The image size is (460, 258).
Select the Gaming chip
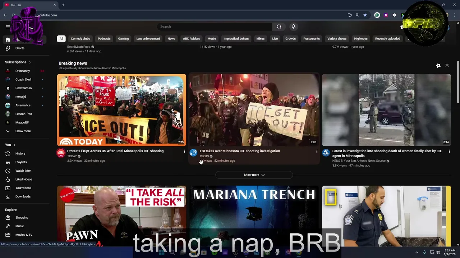123,39
